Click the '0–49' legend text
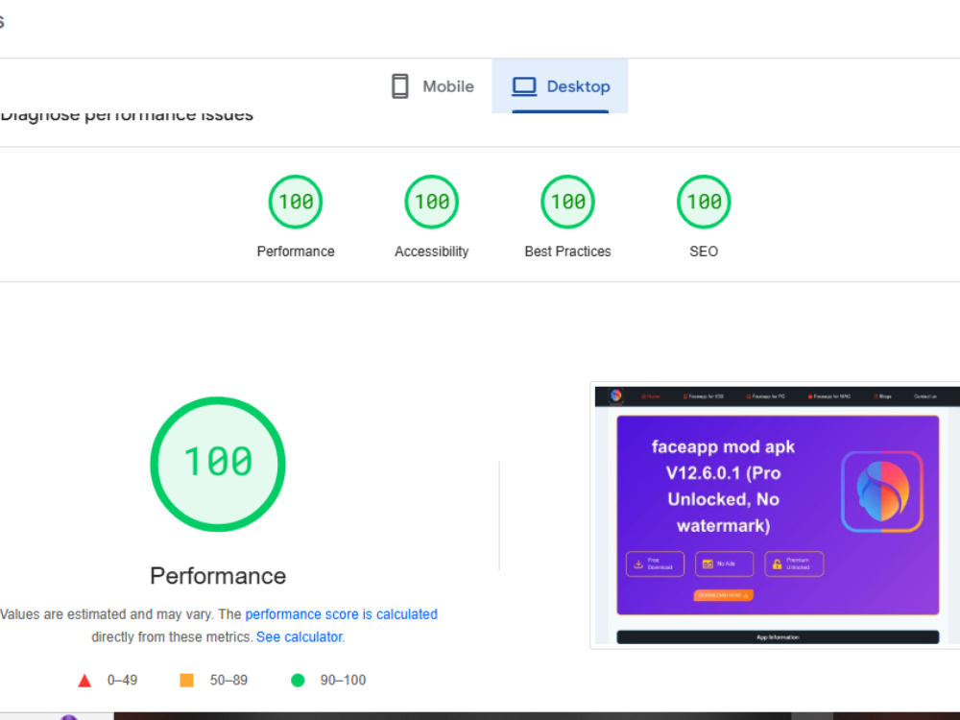 (x=122, y=681)
